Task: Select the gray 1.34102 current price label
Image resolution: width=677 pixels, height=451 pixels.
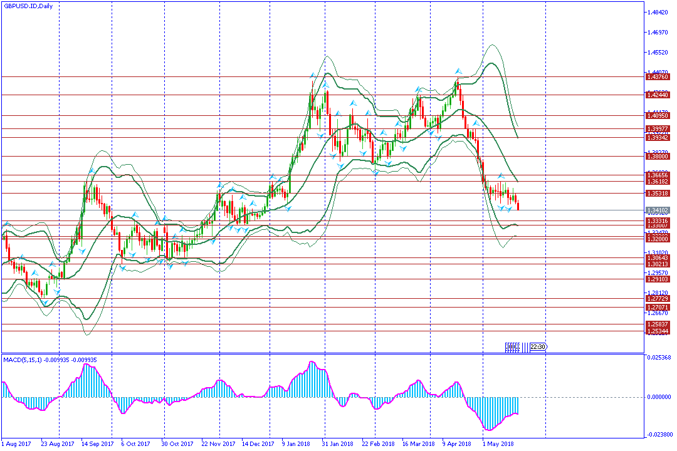Action: [x=656, y=210]
